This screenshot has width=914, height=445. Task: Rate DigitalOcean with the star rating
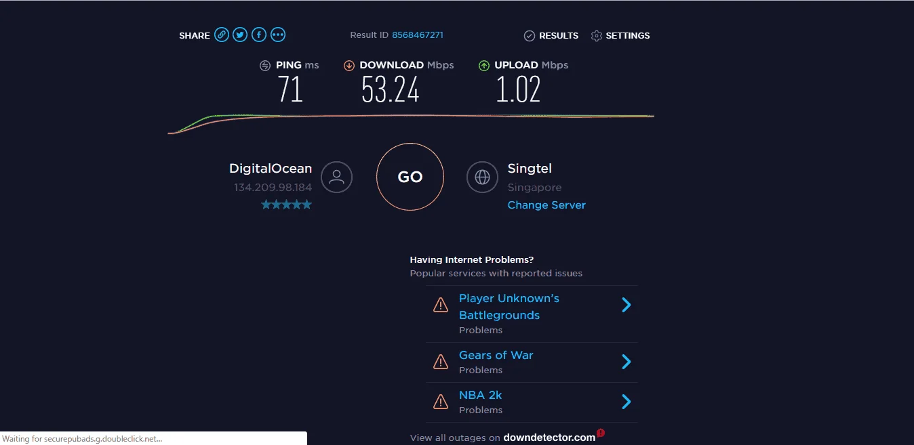point(287,205)
